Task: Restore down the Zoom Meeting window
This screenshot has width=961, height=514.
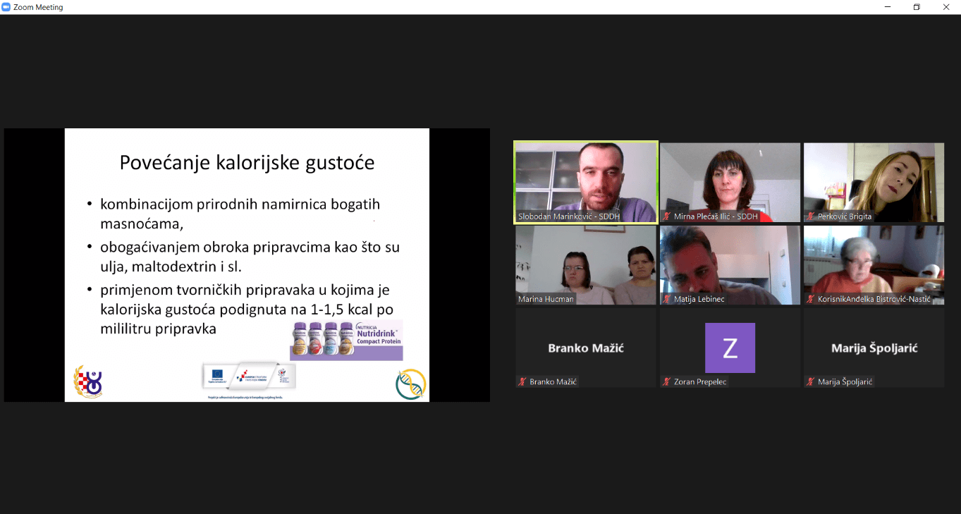Action: pyautogui.click(x=917, y=7)
